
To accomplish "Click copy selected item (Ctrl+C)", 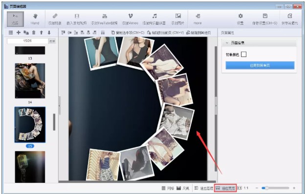I will 128,33.
